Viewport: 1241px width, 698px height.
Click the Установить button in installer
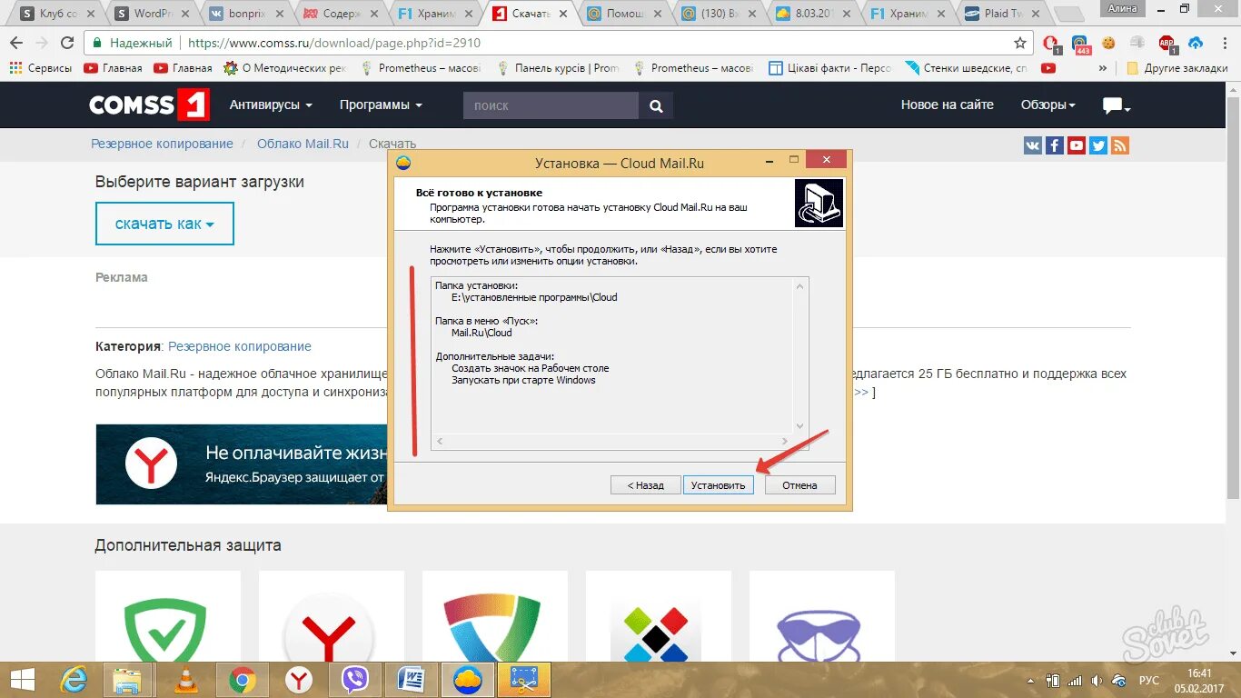[718, 485]
